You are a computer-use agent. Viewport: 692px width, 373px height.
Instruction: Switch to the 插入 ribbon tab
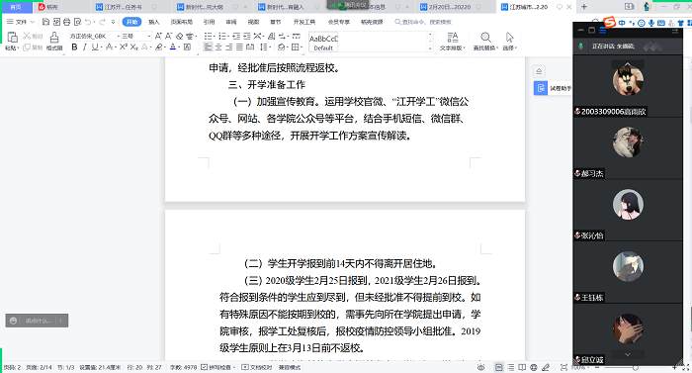(x=154, y=22)
